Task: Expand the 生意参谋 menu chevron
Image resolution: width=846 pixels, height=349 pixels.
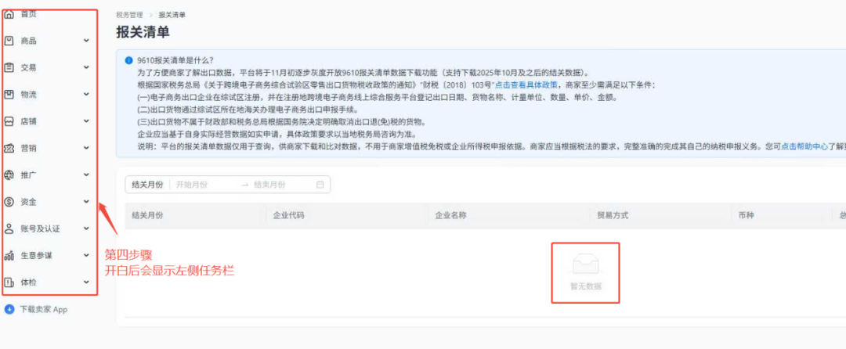Action: (x=86, y=255)
